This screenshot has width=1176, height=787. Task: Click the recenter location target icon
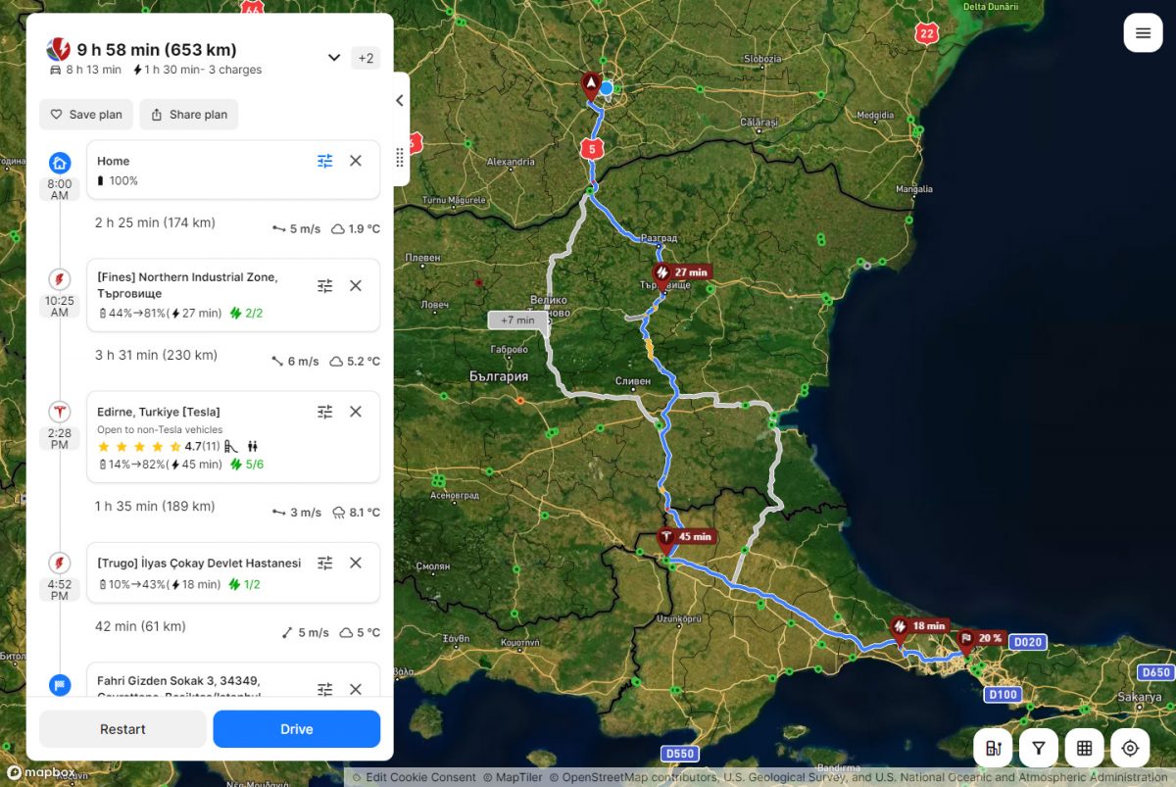(1130, 748)
